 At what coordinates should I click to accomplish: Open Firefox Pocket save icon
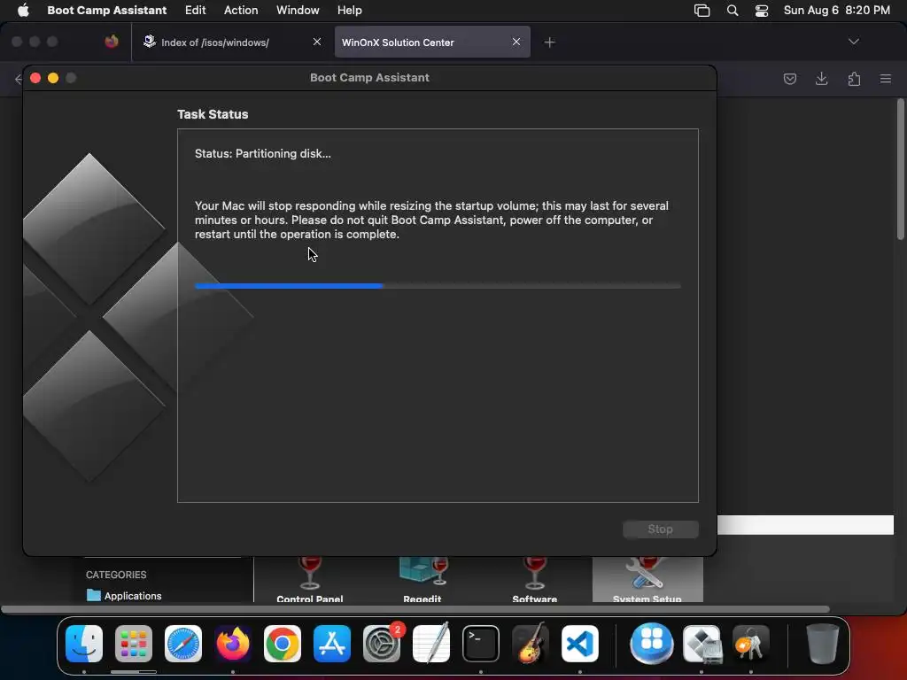789,79
